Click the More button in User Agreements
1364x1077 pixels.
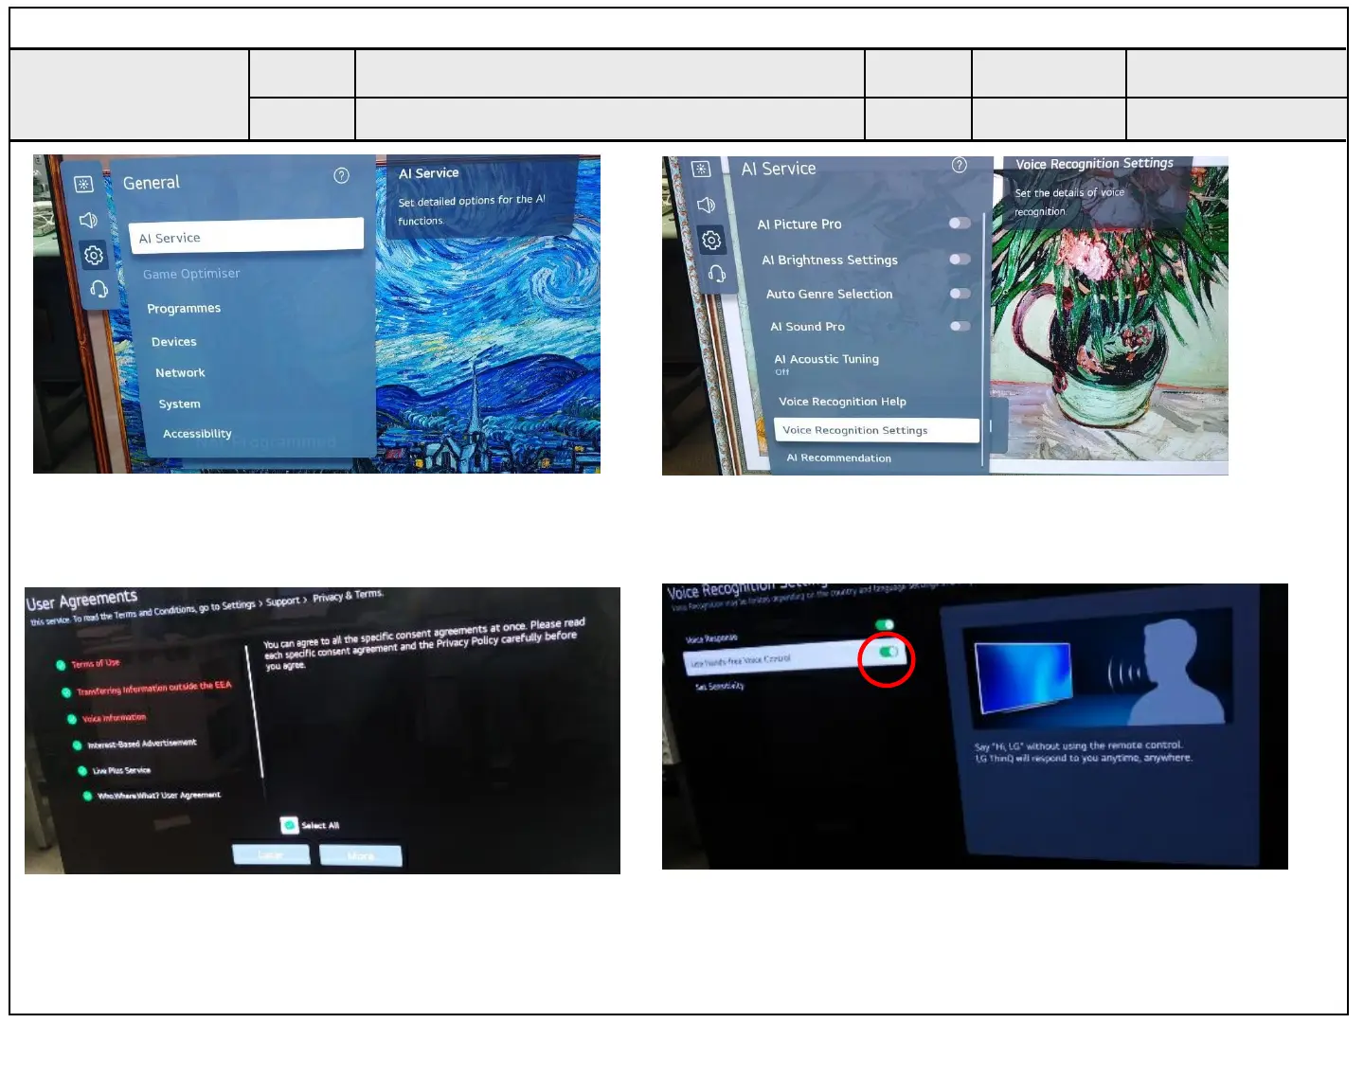pos(361,856)
